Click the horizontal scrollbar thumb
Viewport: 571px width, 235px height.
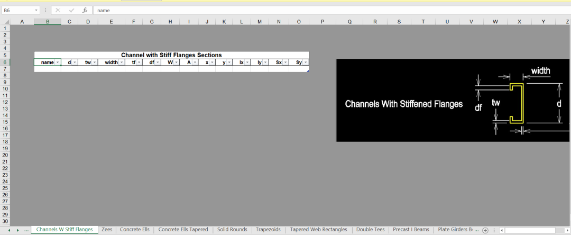(x=530, y=230)
